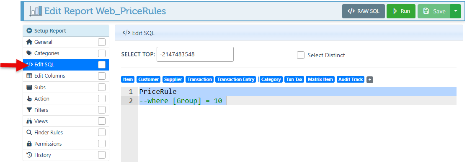Click line number 1 in the editor gutter
This screenshot has width=467, height=164.
pos(131,92)
